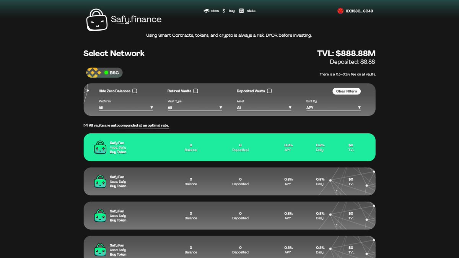The height and width of the screenshot is (258, 459).
Task: Click the Clear Filters button
Action: (x=347, y=91)
